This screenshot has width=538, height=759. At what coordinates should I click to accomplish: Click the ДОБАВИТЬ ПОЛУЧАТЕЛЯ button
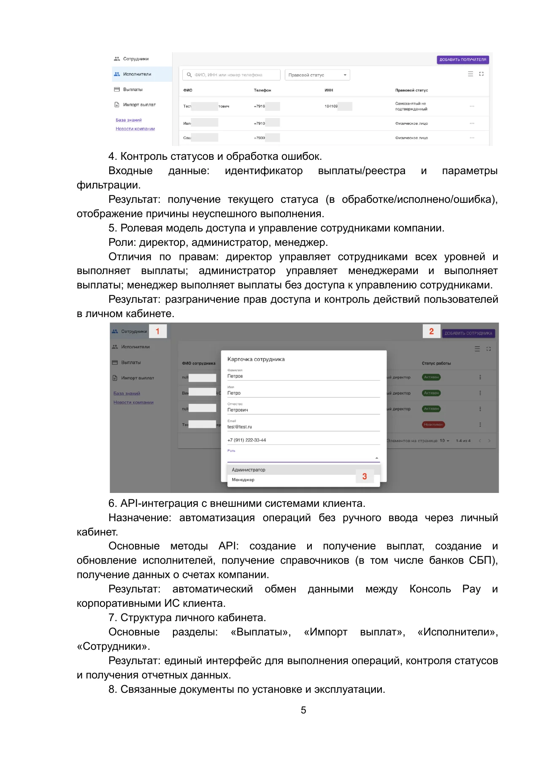coord(462,60)
